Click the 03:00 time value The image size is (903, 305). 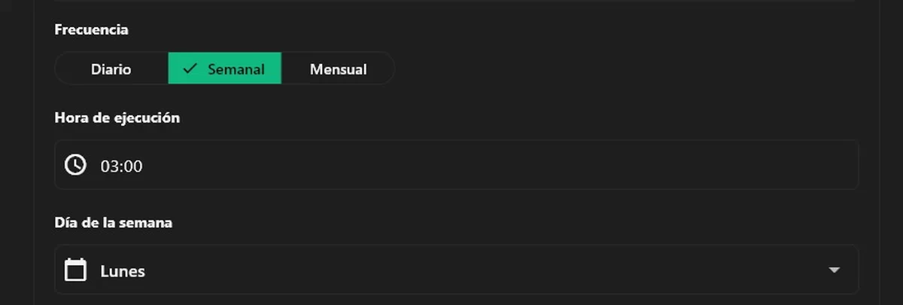122,166
